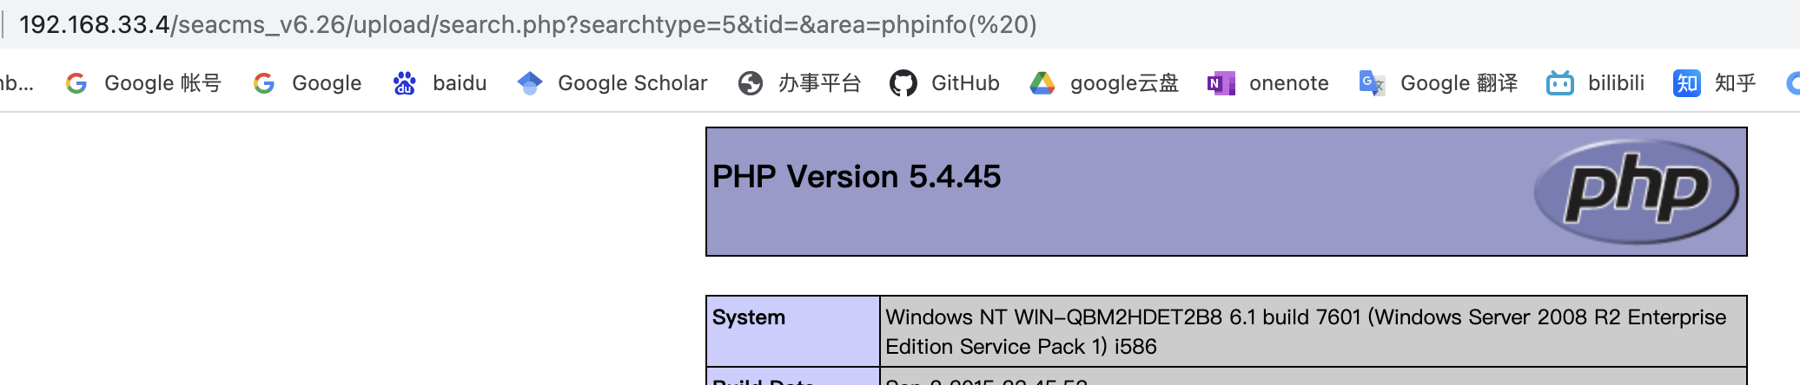The width and height of the screenshot is (1800, 385).
Task: Click the bilibili bookmark icon
Action: (1560, 83)
